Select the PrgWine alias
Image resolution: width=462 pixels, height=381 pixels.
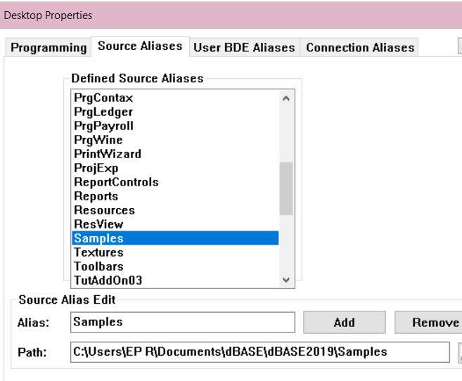tap(98, 140)
